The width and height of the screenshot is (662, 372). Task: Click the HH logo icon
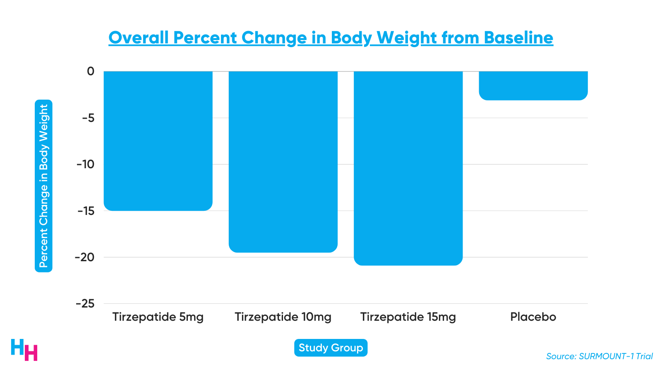coord(24,350)
